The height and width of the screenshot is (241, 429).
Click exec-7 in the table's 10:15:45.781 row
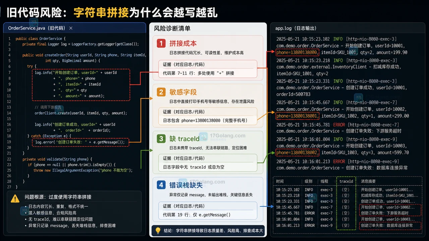click(x=326, y=213)
